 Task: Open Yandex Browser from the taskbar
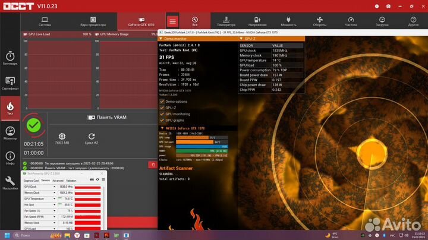pos(77,235)
